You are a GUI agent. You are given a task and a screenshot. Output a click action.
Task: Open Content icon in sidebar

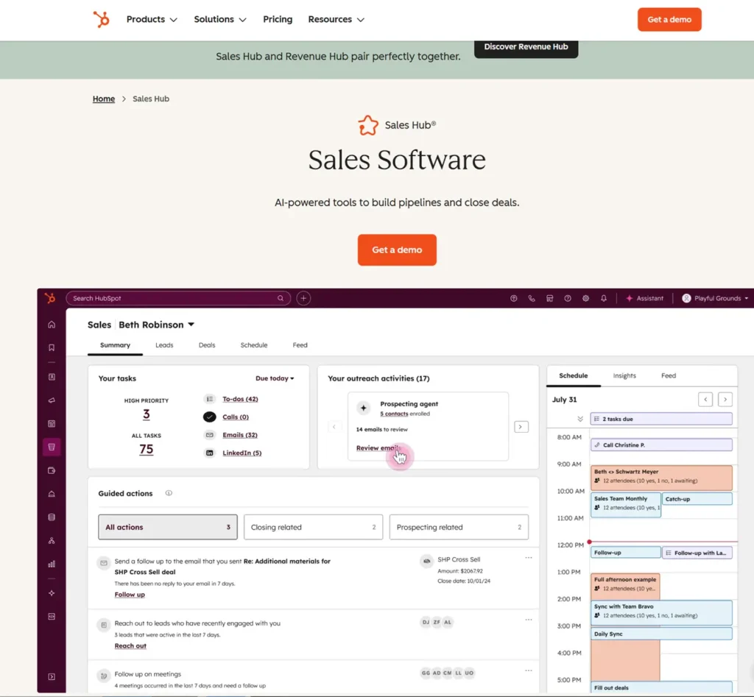coord(52,423)
